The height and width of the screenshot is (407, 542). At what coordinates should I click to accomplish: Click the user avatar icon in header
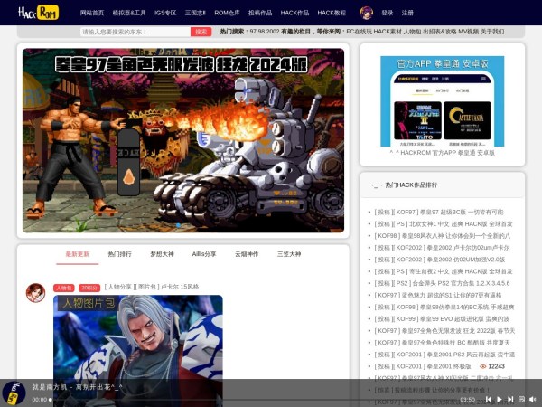point(366,13)
